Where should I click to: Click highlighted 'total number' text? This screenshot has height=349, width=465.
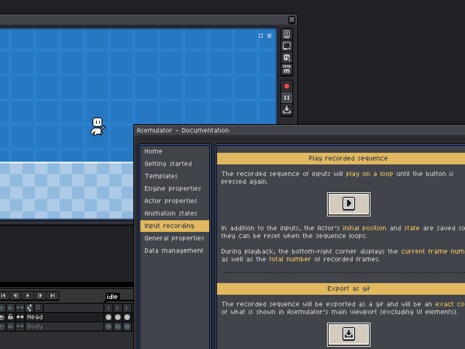(290, 259)
